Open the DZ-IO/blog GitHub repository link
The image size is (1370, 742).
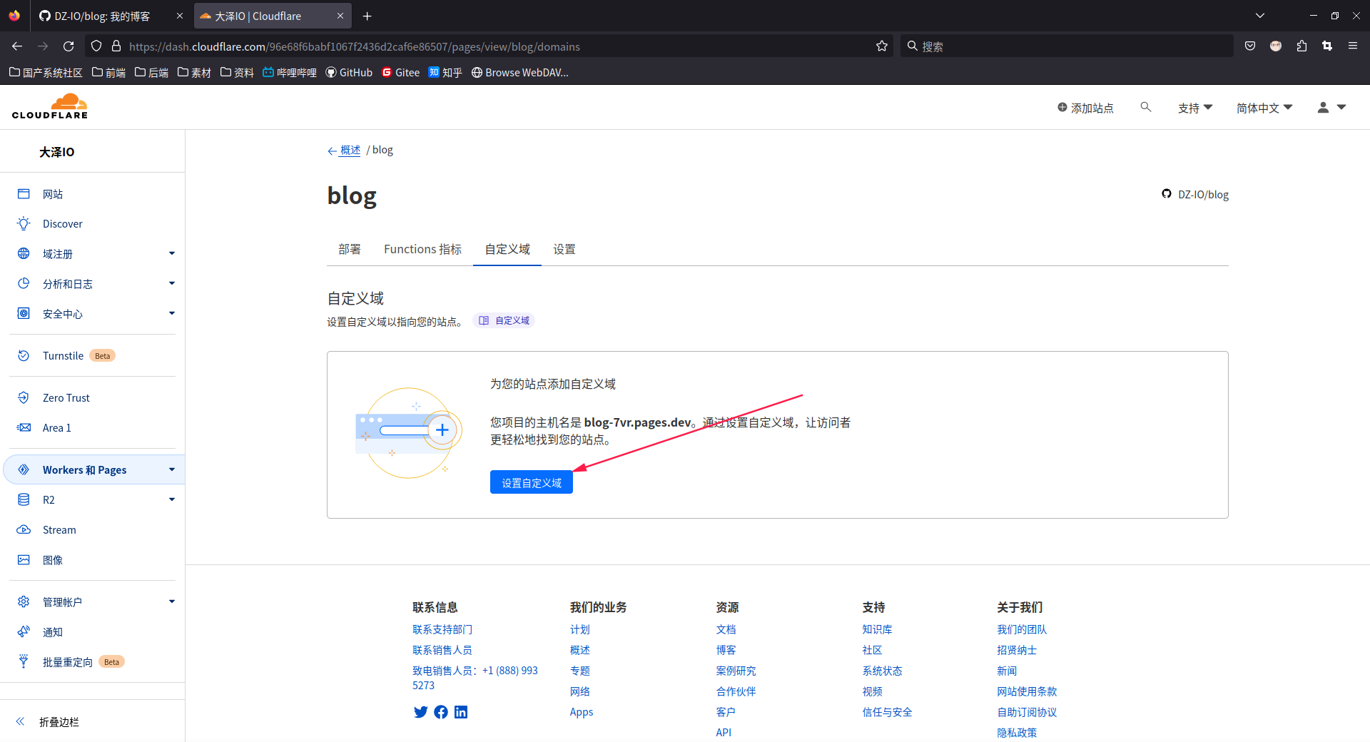pyautogui.click(x=1202, y=193)
